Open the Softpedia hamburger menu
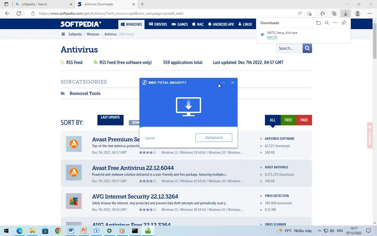This screenshot has height=236, width=377. (x=63, y=34)
